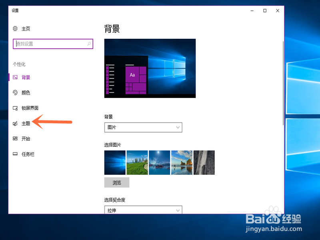Expand the 背景 dropdown showing 图片
320x240 pixels.
(143, 127)
